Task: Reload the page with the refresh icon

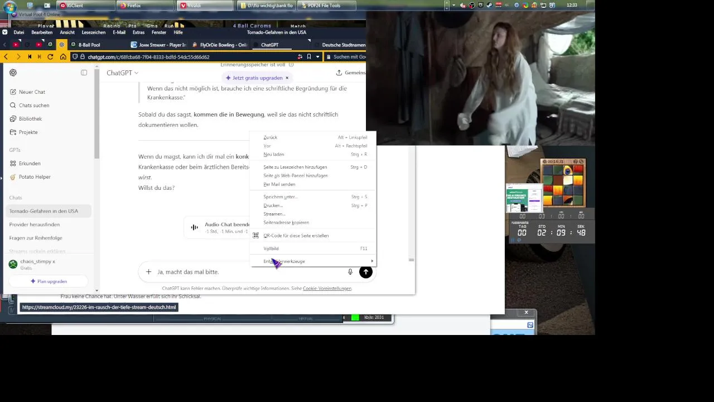Action: (51, 57)
